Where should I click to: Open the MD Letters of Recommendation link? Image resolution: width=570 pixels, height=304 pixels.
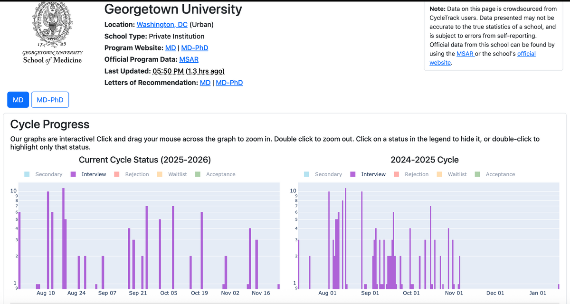pyautogui.click(x=205, y=83)
